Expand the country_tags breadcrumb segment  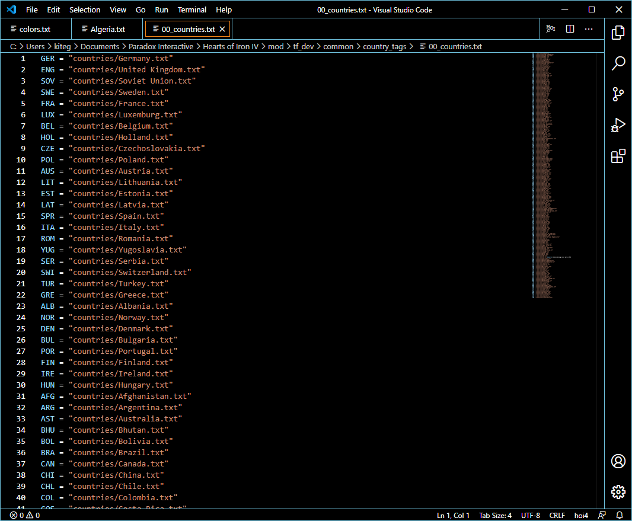[385, 46]
